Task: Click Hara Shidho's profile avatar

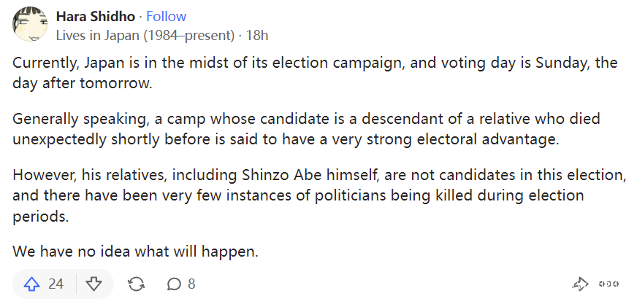Action: coord(31,25)
